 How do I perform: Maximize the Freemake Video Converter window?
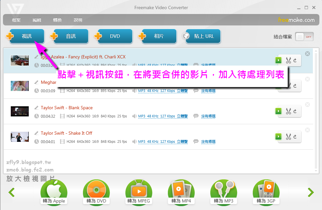(306, 7)
